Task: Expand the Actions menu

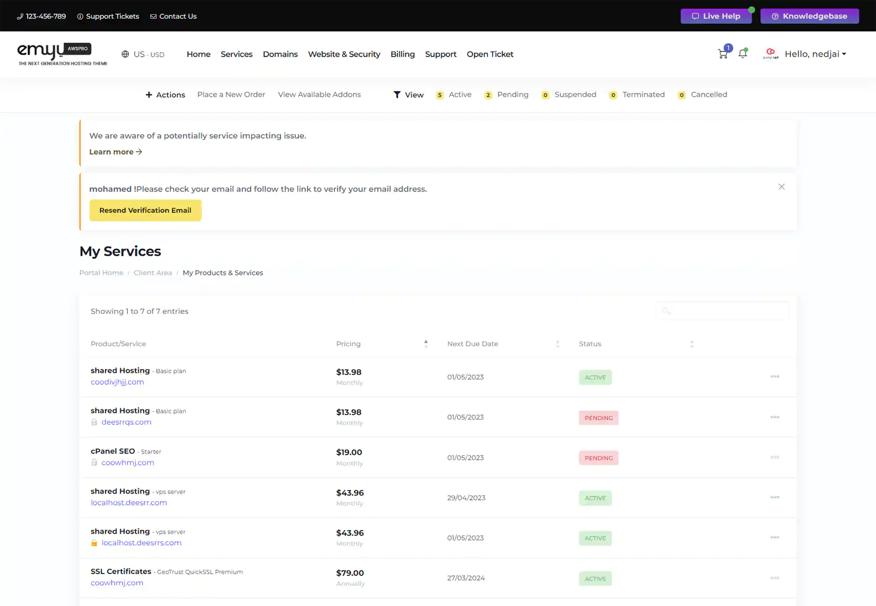Action: click(x=165, y=95)
